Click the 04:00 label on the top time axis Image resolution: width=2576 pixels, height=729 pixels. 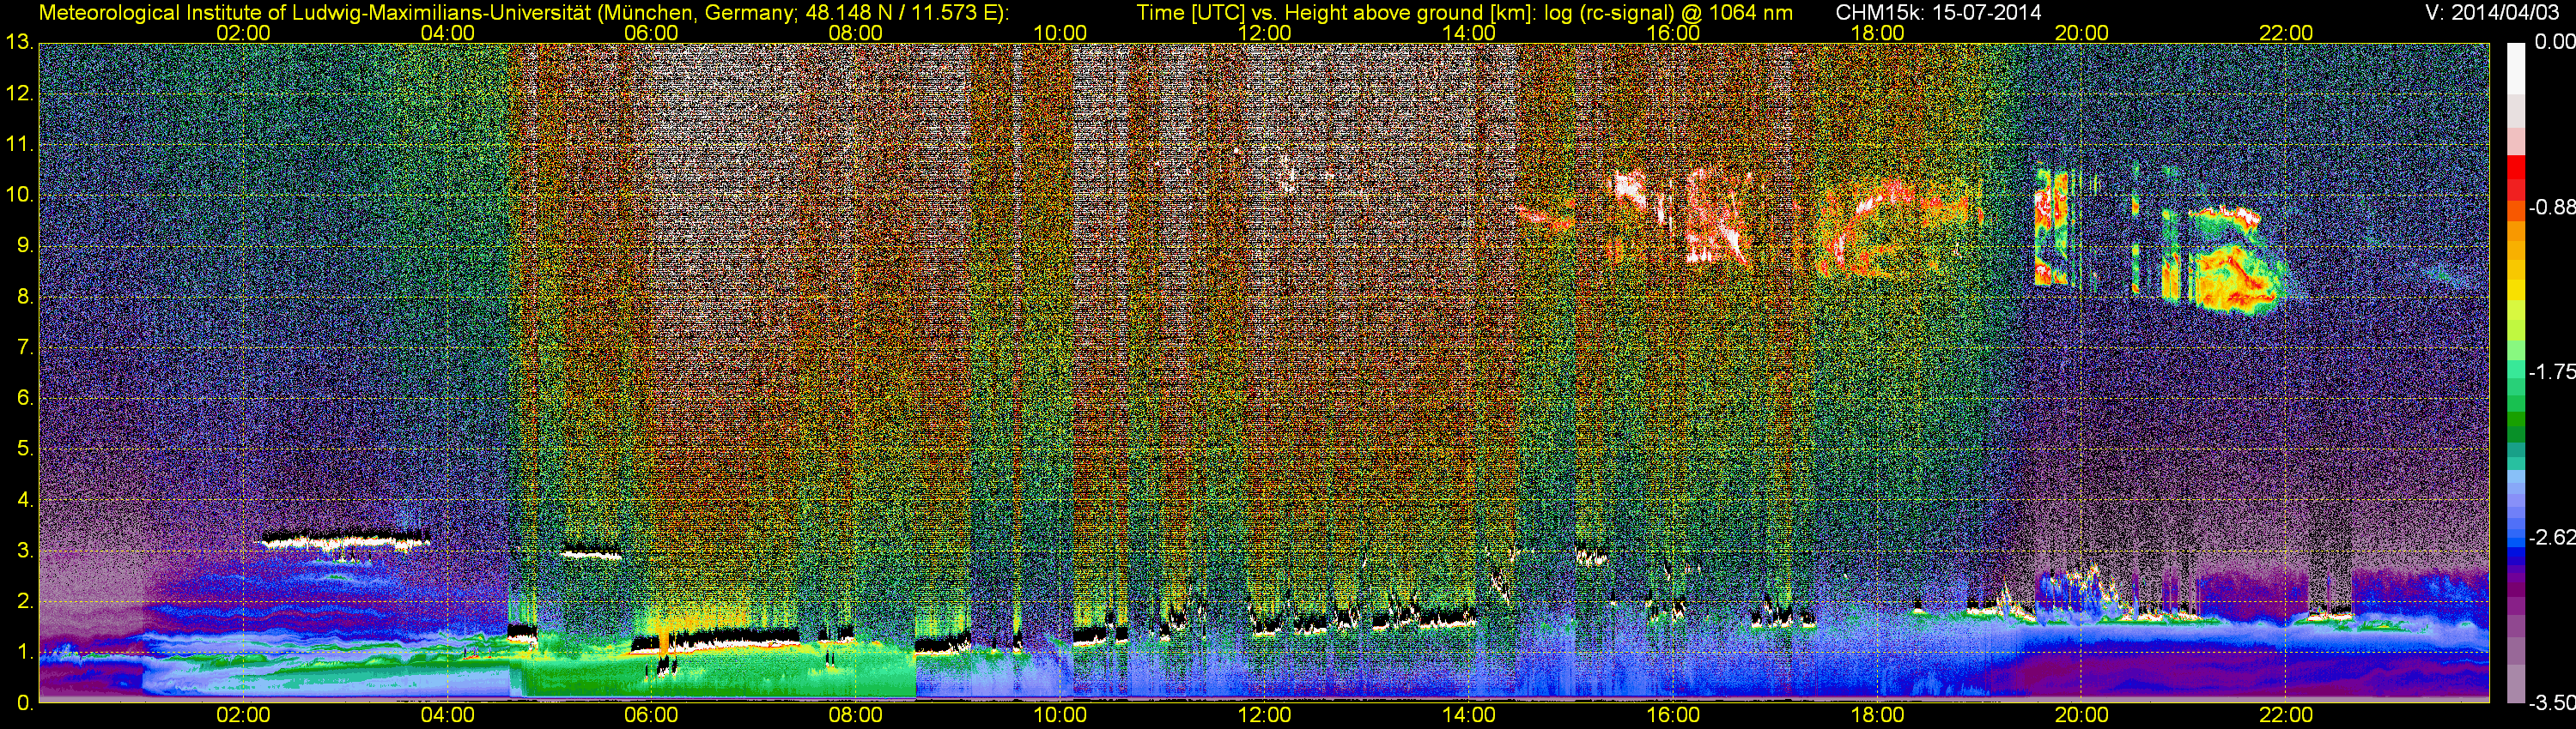447,33
